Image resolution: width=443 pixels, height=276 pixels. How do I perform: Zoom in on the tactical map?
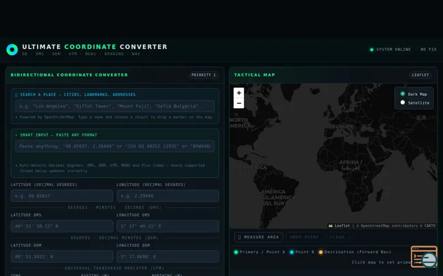point(239,93)
